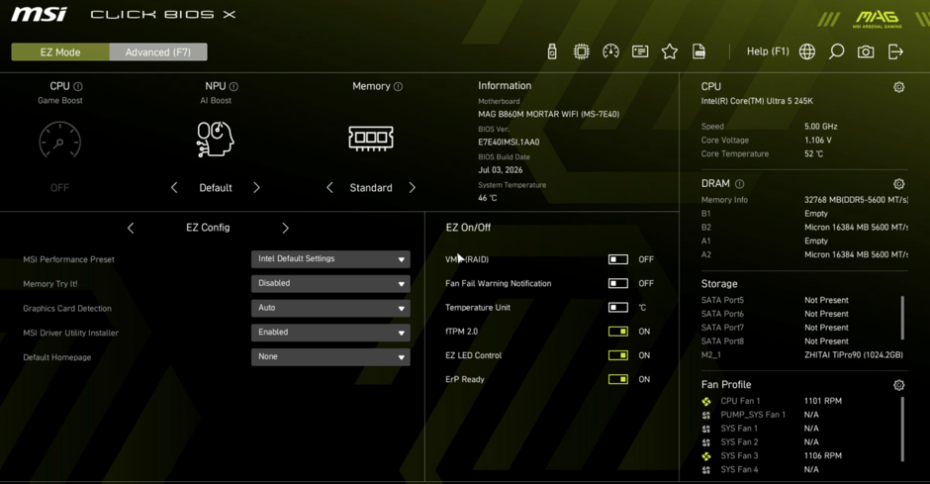Open the CPU panel settings gear
Image resolution: width=930 pixels, height=484 pixels.
point(899,87)
